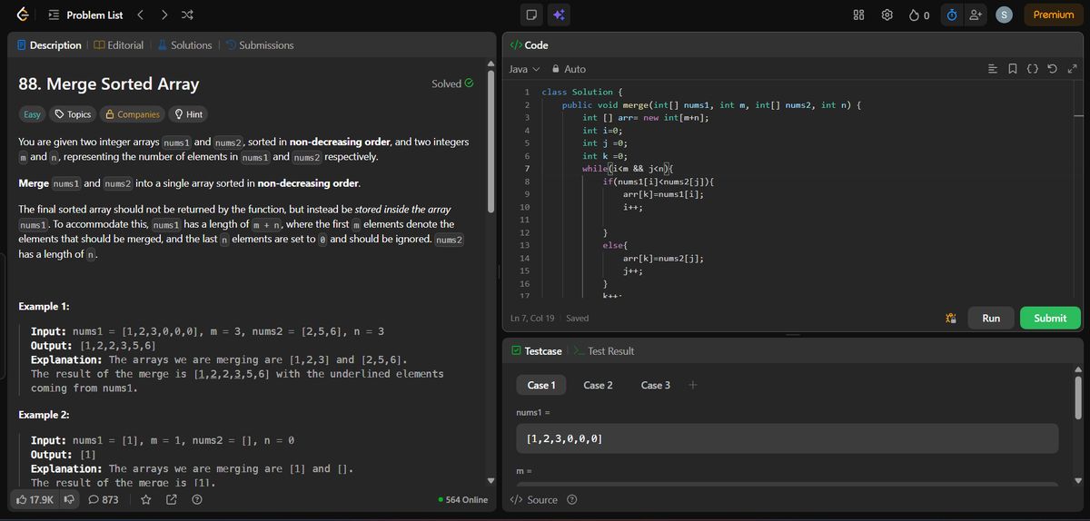Viewport: 1090px width, 521px height.
Task: Open feedback help circle icon
Action: [x=196, y=500]
